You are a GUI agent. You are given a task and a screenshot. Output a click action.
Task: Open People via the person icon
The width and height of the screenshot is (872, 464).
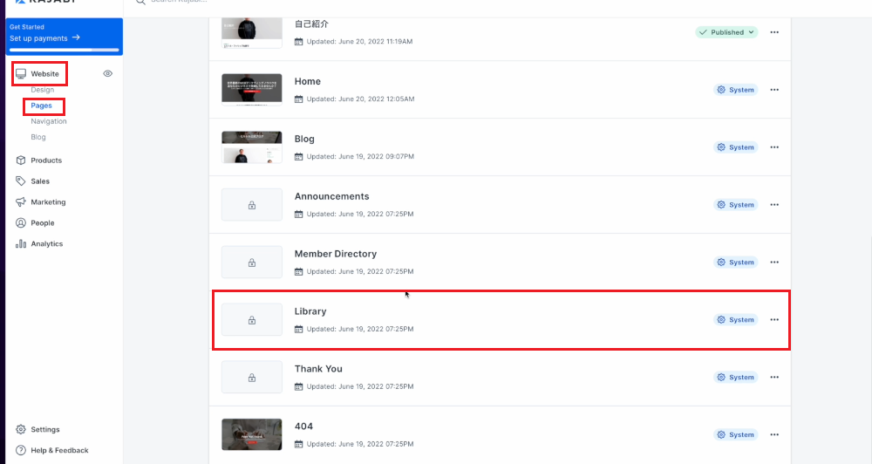pos(21,222)
